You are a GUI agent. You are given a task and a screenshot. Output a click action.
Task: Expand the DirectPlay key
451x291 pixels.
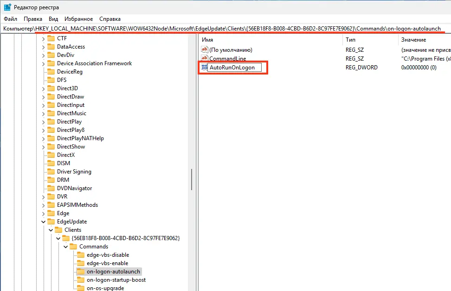click(x=44, y=122)
